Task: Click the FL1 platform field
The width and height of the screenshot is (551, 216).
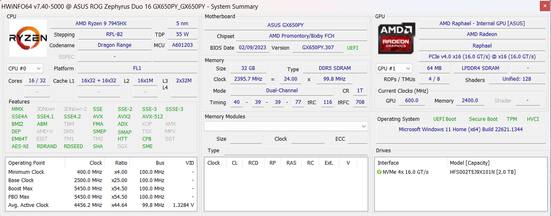Action: 137,68
